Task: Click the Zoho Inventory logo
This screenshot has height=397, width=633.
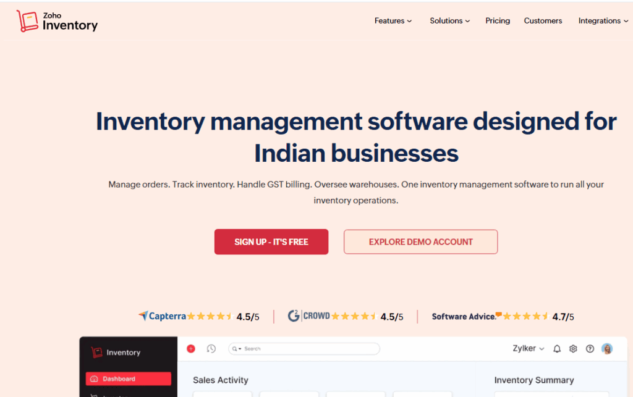Action: pyautogui.click(x=57, y=21)
